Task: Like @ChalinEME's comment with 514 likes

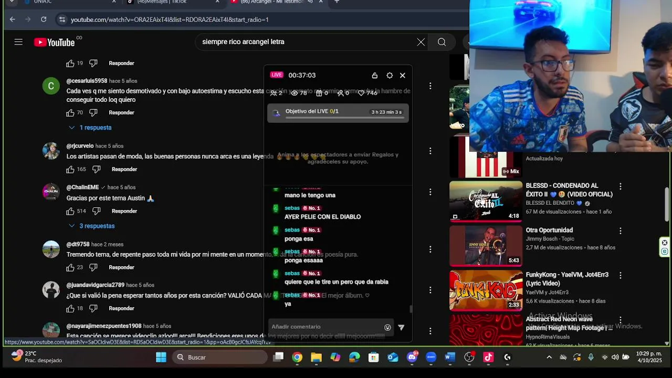Action: 70,211
